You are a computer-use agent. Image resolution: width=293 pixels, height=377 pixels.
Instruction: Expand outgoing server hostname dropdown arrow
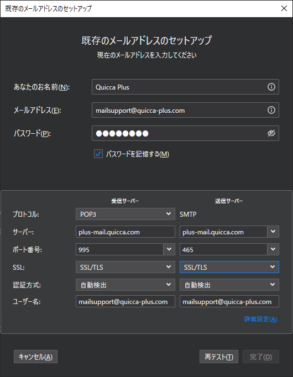tap(273, 232)
